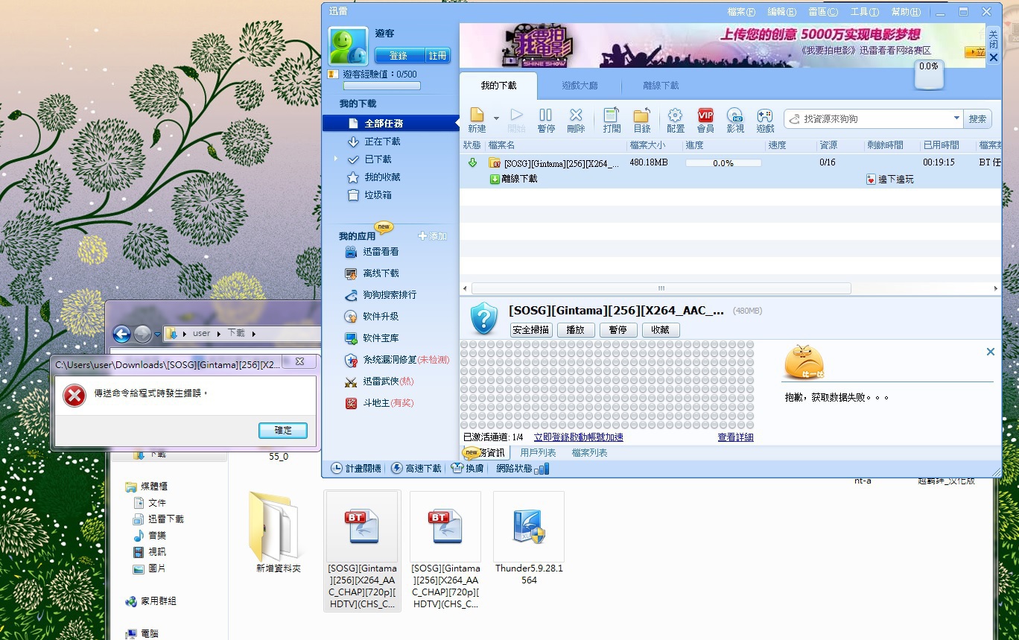
Task: Click the 打開 open file icon
Action: point(612,115)
